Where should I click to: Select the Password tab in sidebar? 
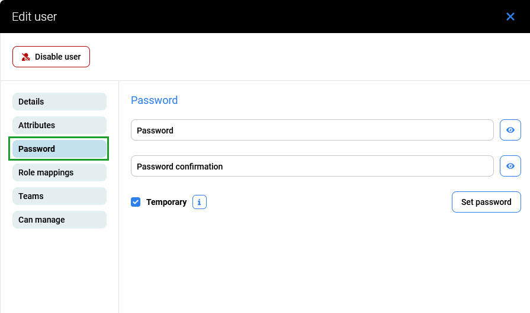[x=59, y=149]
